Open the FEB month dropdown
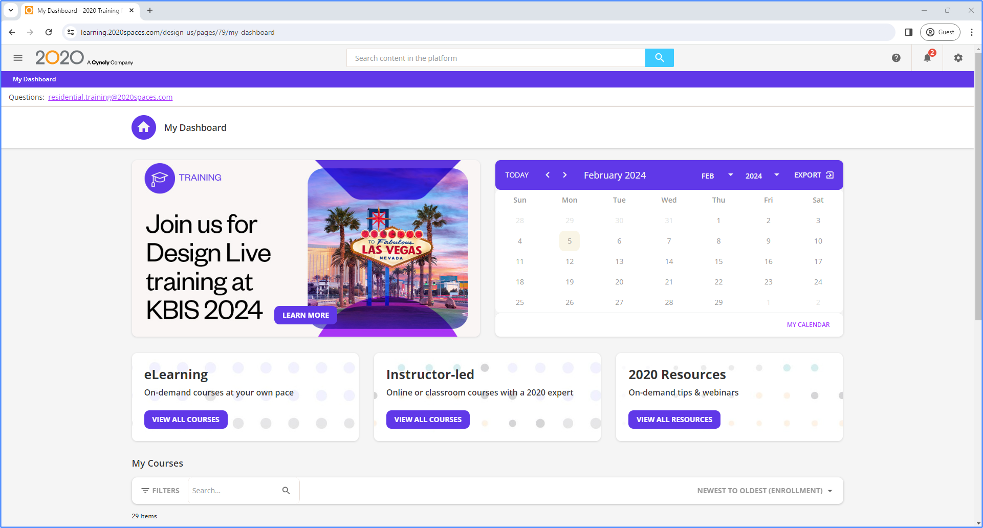This screenshot has width=983, height=528. click(x=716, y=175)
